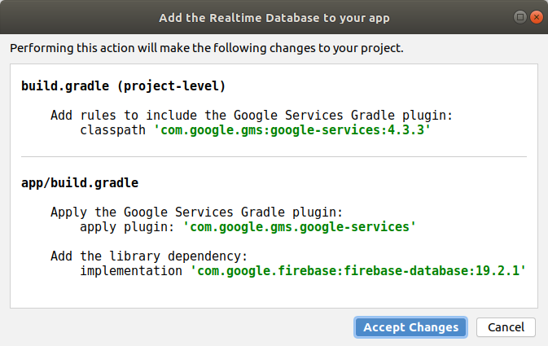Click the horizontal separator between gradle sections
Screen dimensions: 548x346
[x=274, y=156]
